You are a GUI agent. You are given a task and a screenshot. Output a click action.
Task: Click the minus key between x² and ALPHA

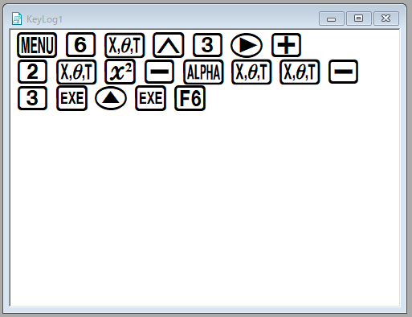(x=159, y=72)
